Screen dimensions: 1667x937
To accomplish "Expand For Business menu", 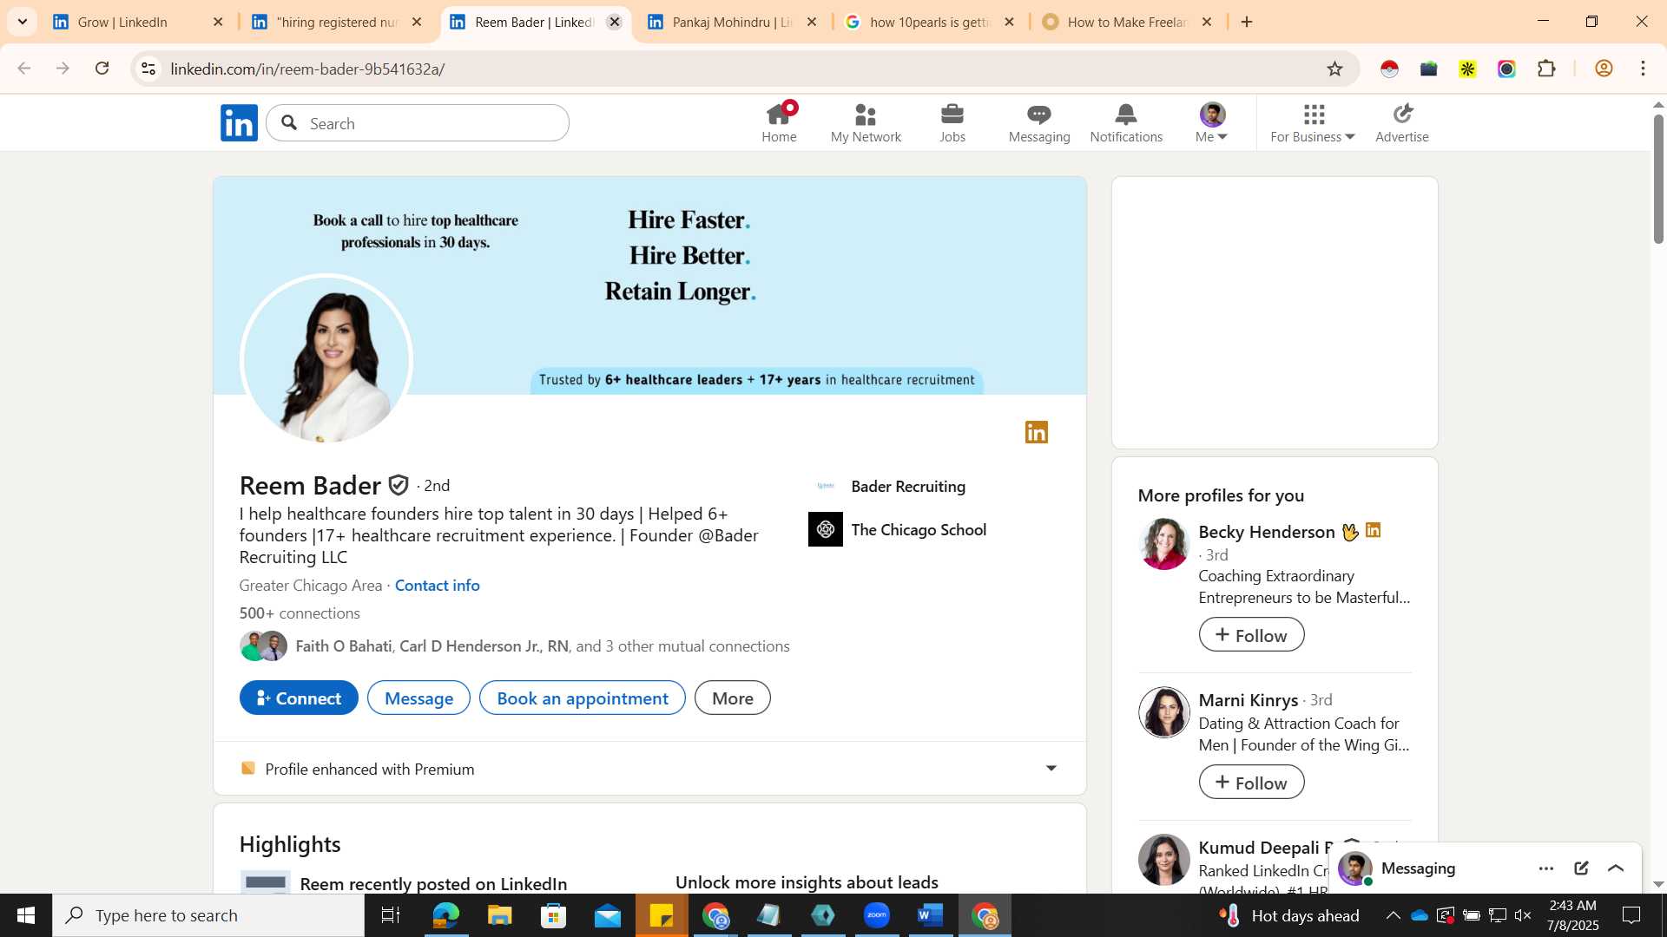I will pos(1313,123).
